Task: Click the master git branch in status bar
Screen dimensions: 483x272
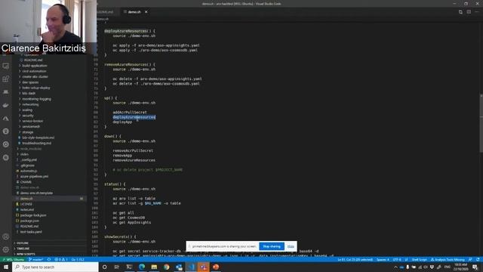Action: point(36,259)
